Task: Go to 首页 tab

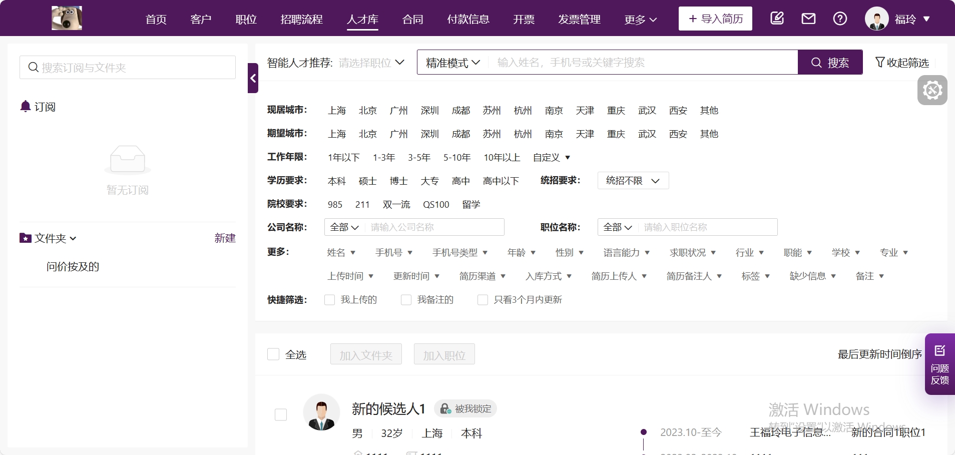Action: pyautogui.click(x=156, y=20)
